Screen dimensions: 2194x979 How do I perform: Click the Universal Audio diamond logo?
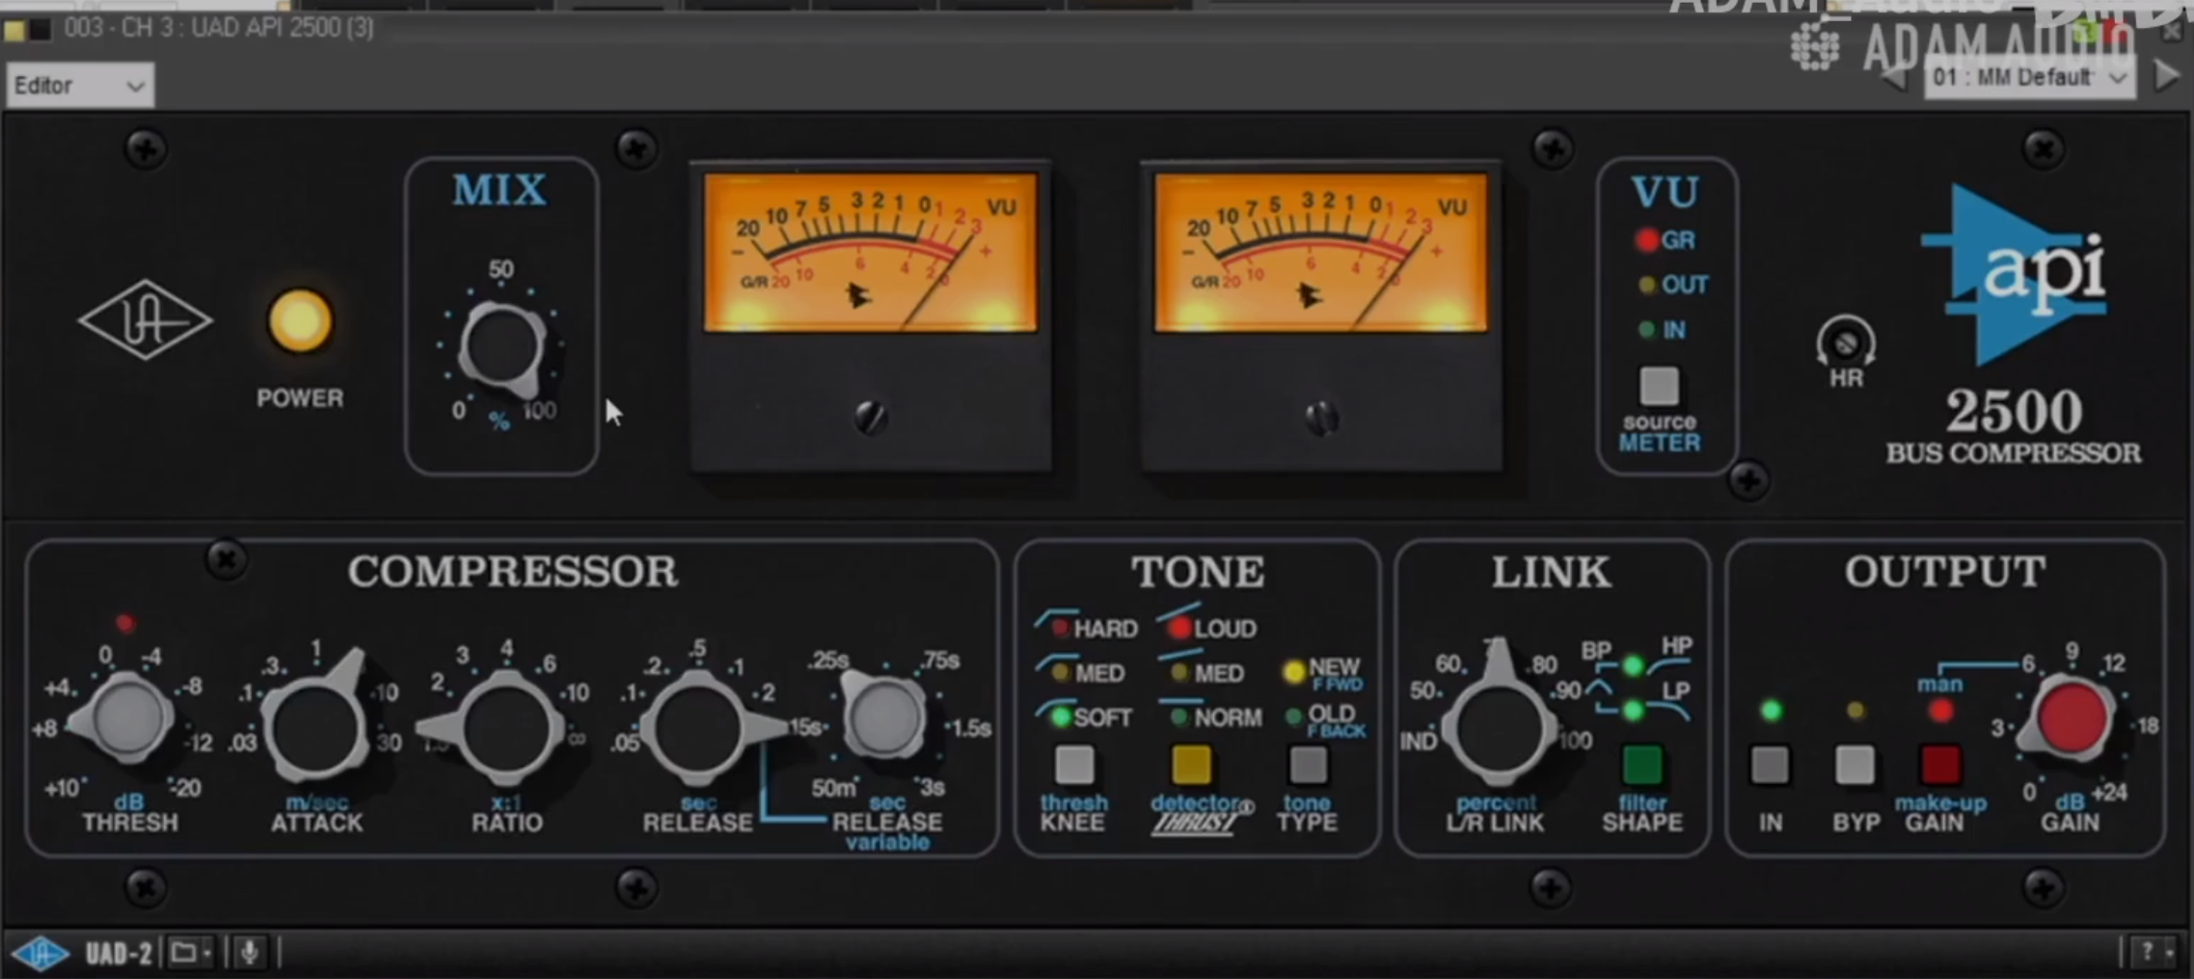click(x=145, y=320)
